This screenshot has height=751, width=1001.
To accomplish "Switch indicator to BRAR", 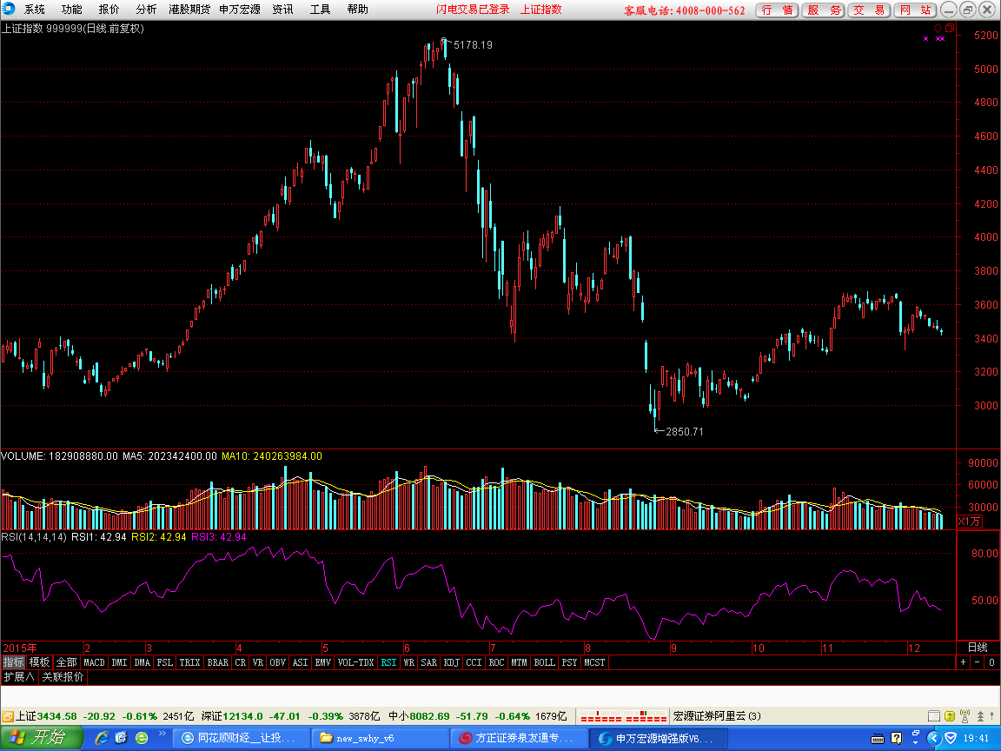I will pyautogui.click(x=218, y=662).
